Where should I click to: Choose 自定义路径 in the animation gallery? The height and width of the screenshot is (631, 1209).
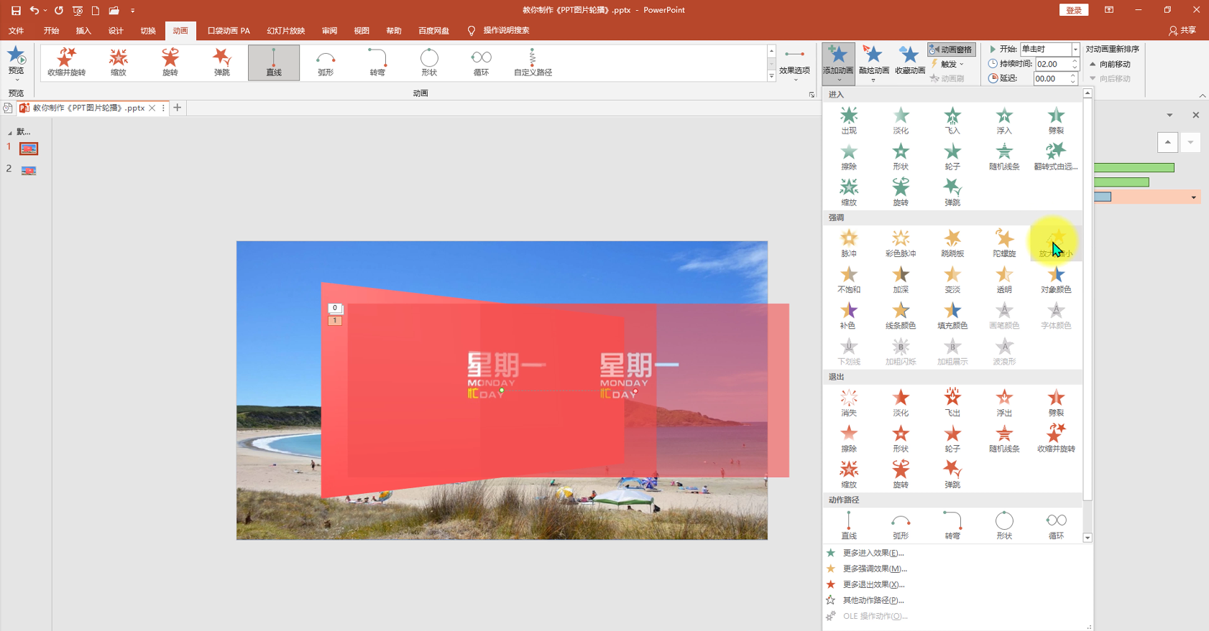point(533,62)
